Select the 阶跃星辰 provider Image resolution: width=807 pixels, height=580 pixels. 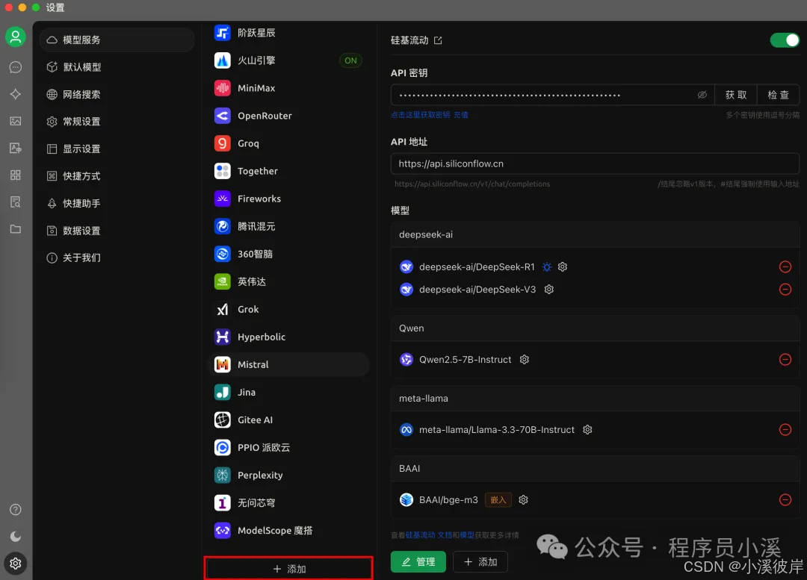288,33
